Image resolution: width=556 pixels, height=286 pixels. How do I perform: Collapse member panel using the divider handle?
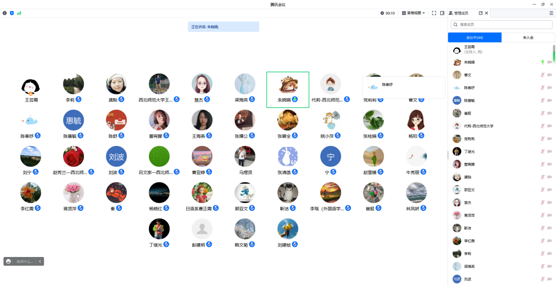(x=448, y=155)
